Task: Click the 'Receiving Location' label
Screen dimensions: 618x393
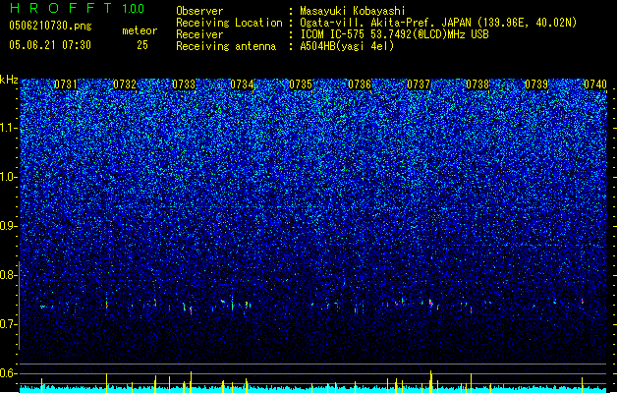Action: (x=229, y=23)
